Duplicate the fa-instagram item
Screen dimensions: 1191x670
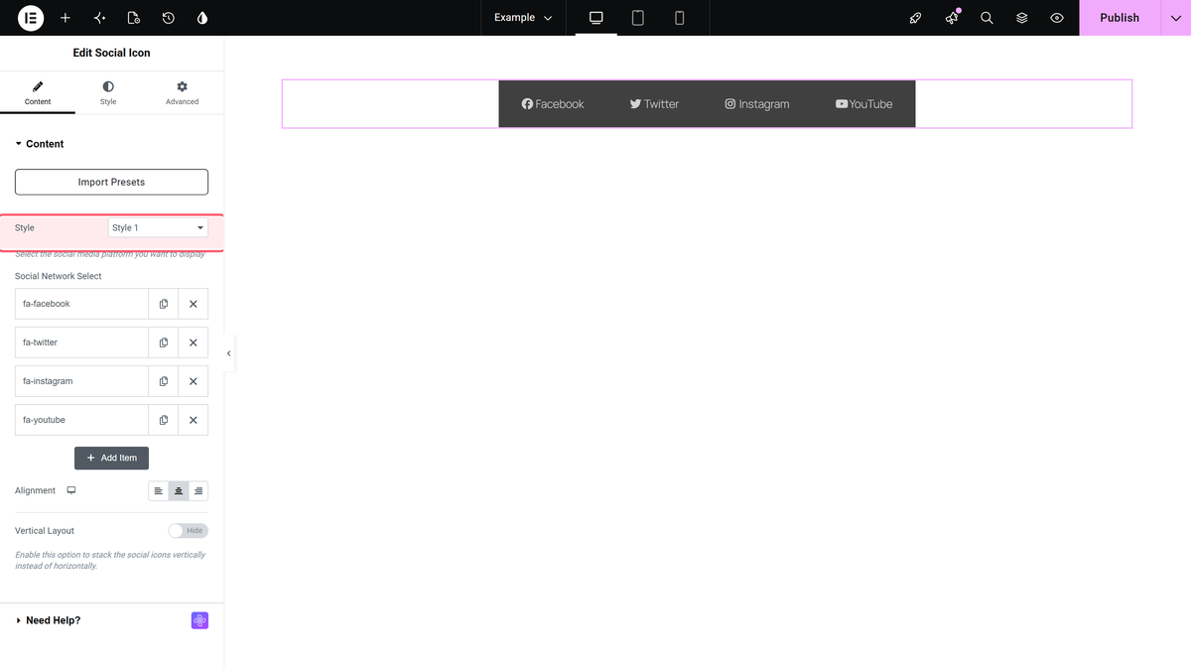click(x=164, y=381)
